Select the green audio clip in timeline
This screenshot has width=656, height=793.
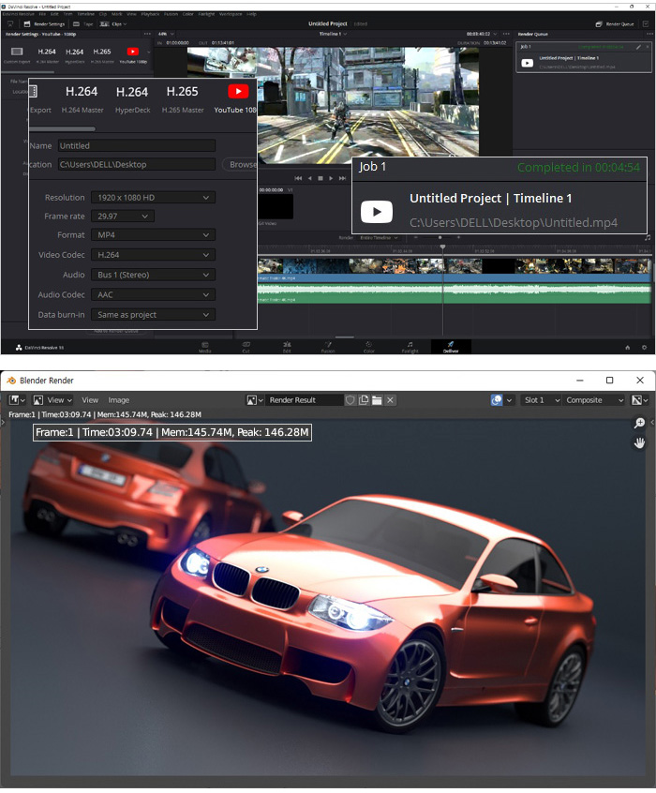click(455, 292)
